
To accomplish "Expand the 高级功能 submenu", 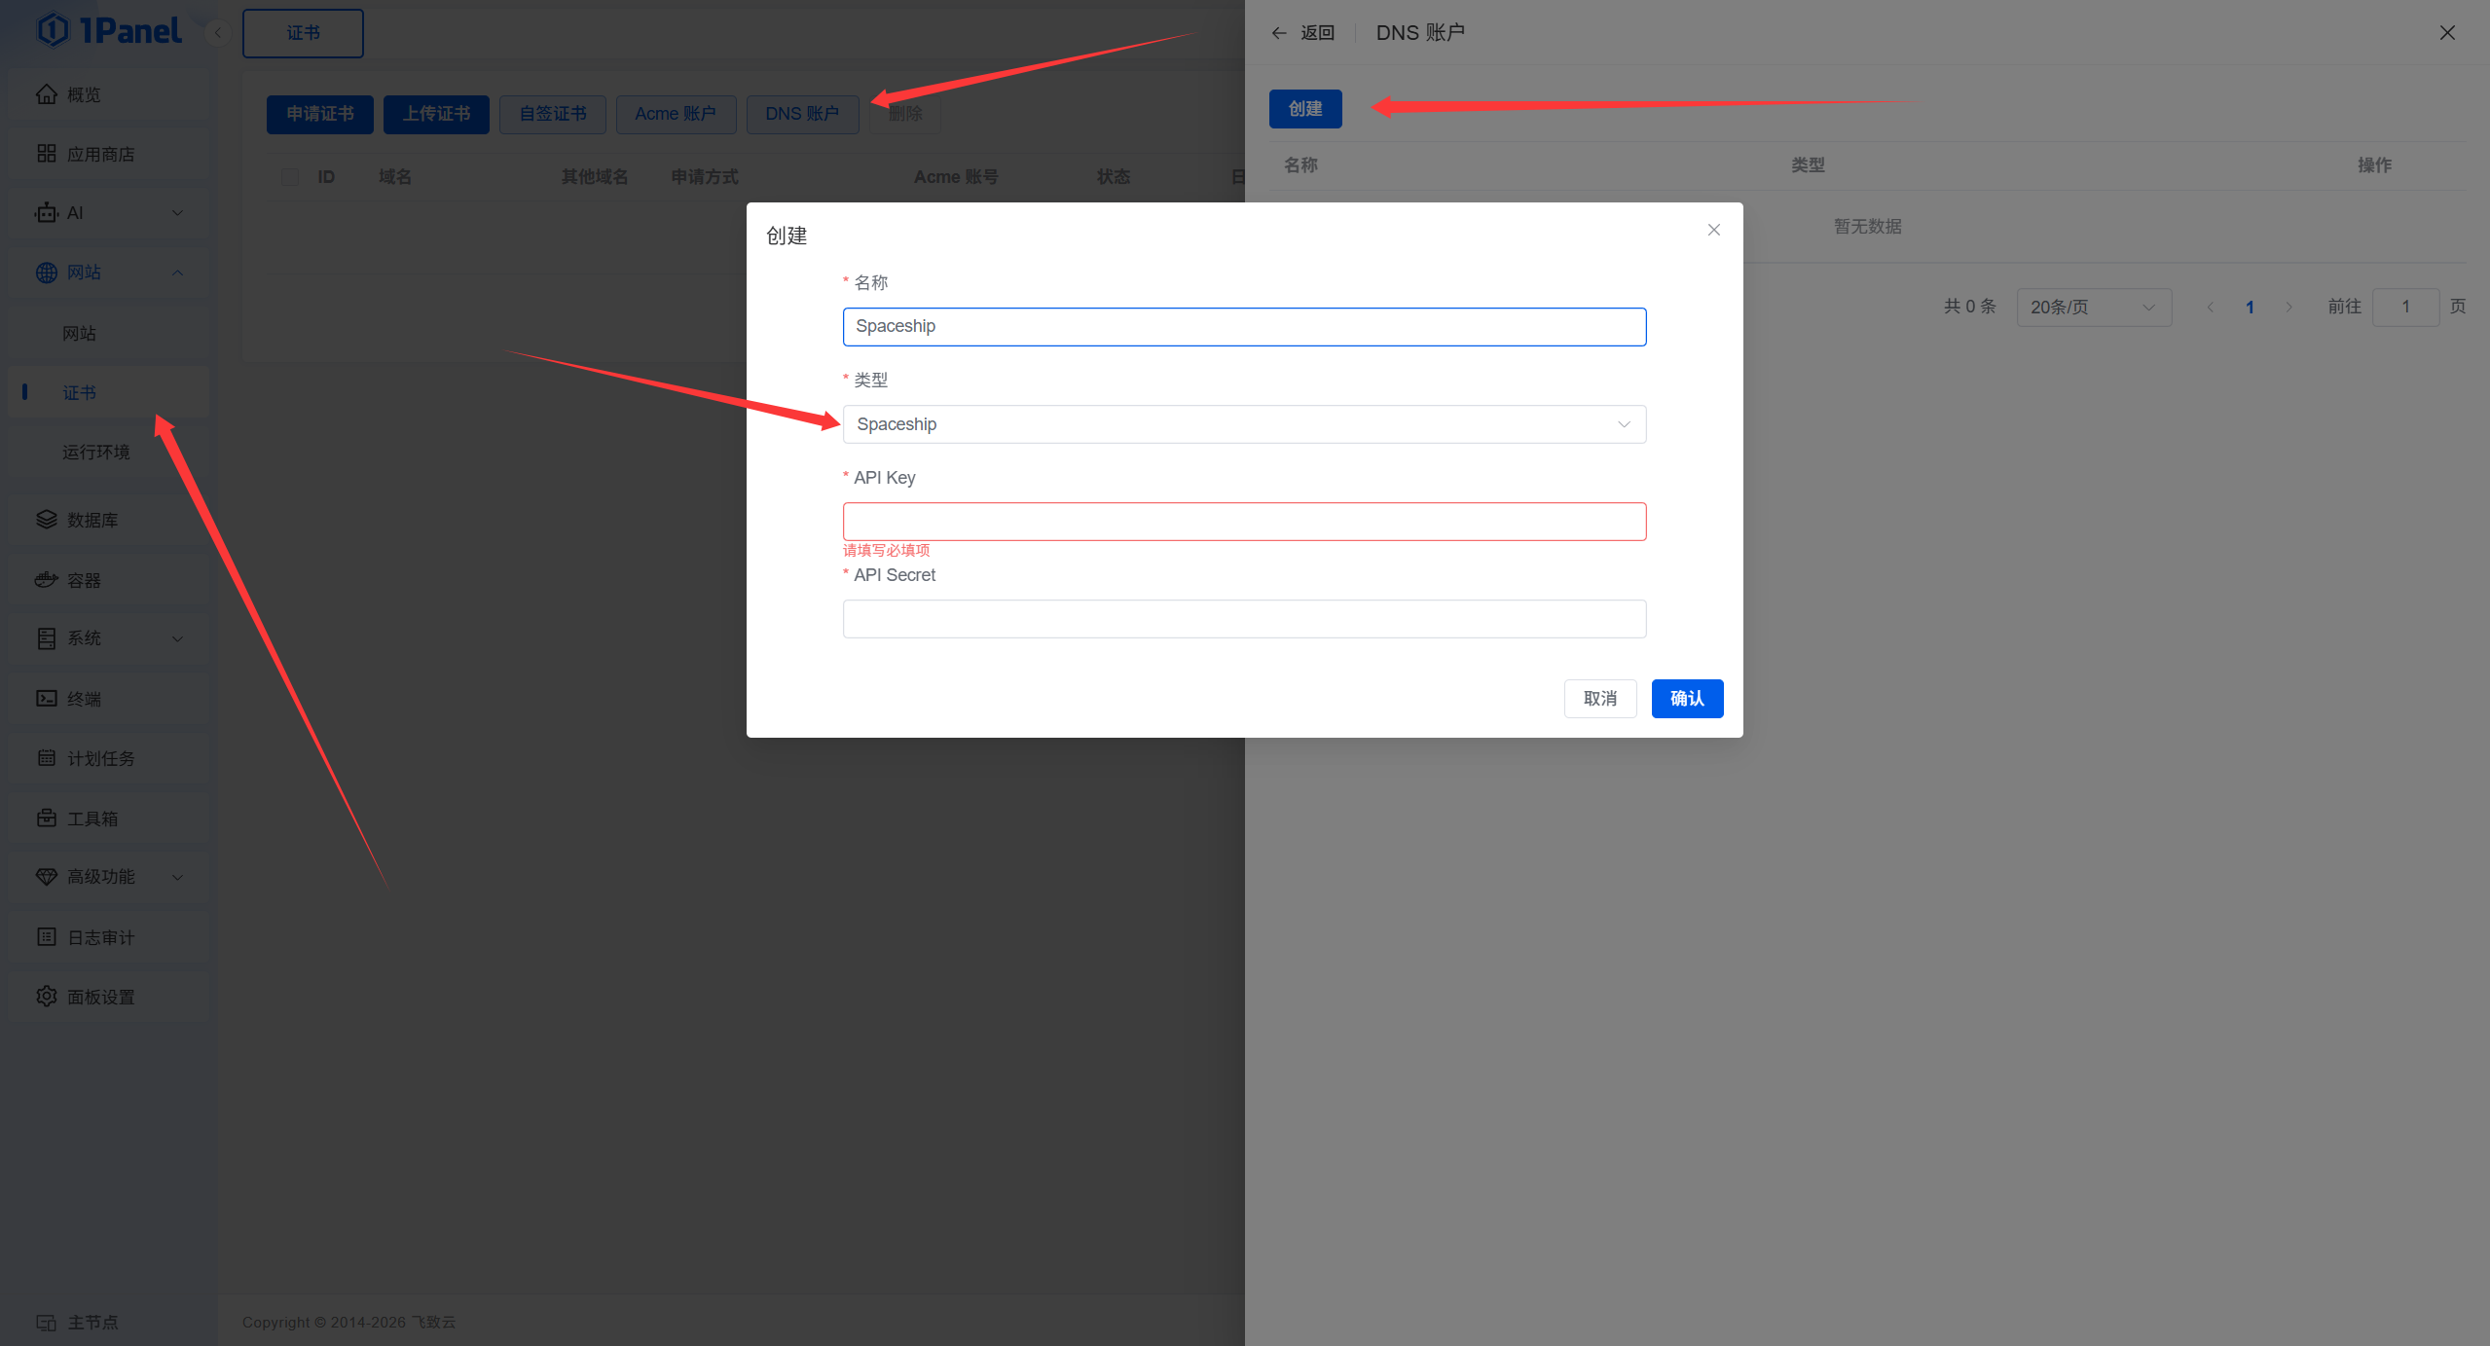I will pyautogui.click(x=177, y=877).
